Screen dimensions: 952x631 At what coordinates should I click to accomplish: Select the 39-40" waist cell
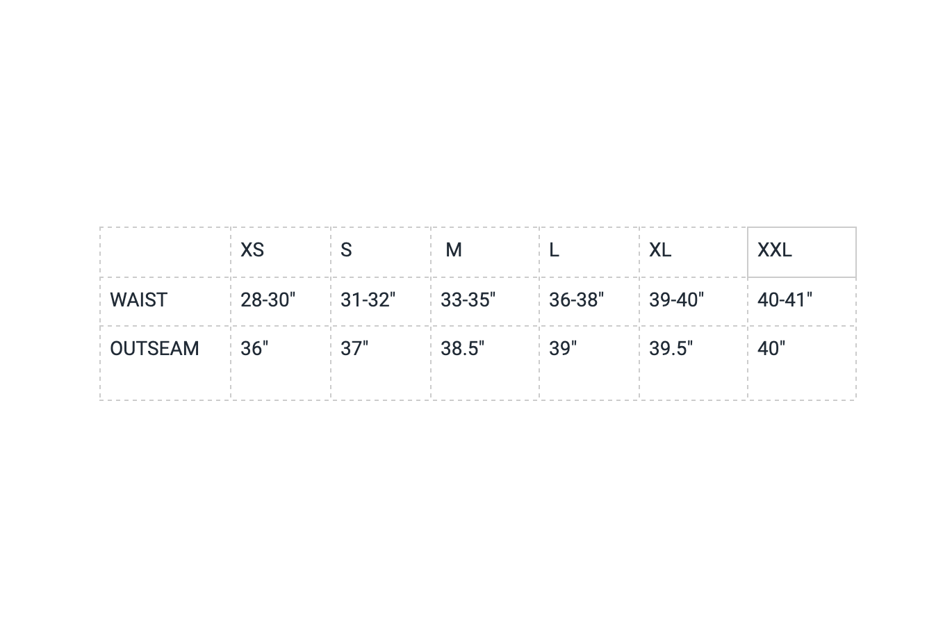click(x=694, y=302)
